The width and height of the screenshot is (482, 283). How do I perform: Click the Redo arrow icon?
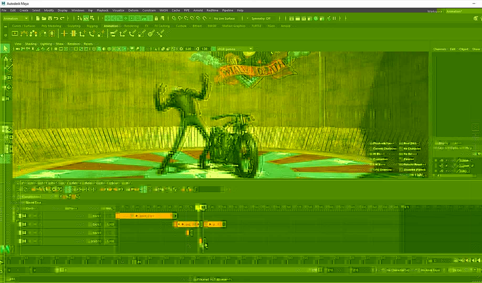tap(62, 18)
